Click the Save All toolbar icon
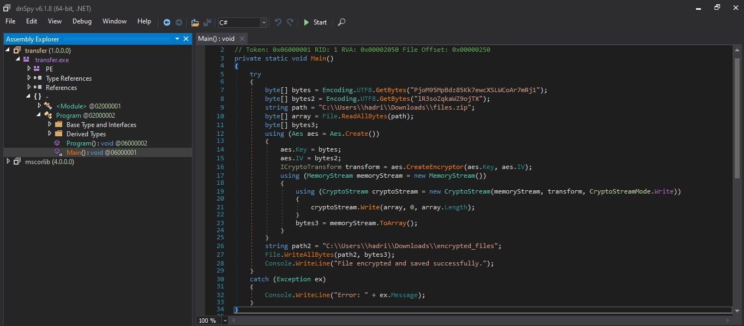This screenshot has height=326, width=744. 207,22
